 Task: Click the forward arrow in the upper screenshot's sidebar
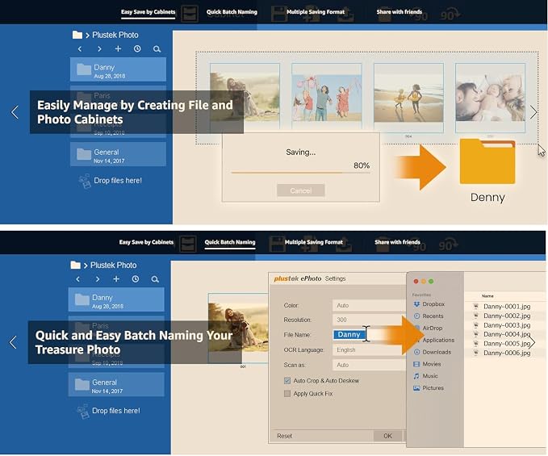click(x=99, y=49)
